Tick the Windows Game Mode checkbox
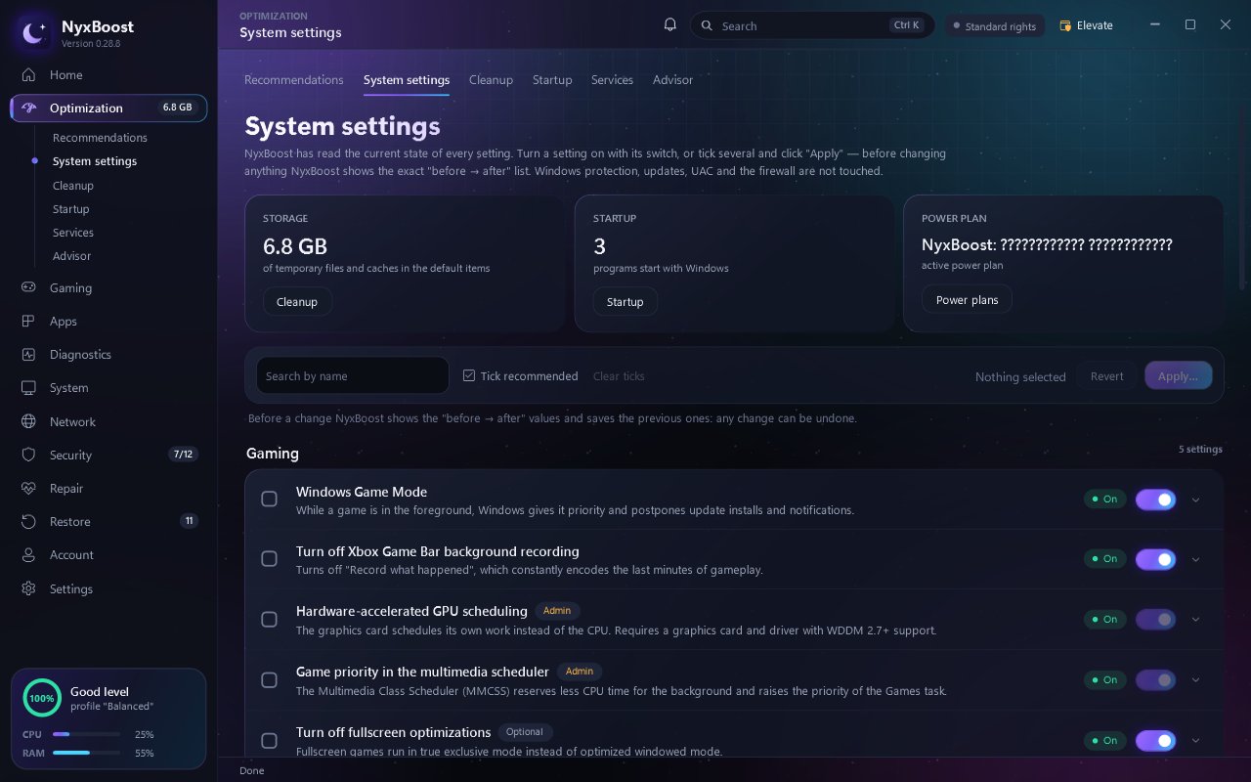1251x782 pixels. pyautogui.click(x=269, y=500)
